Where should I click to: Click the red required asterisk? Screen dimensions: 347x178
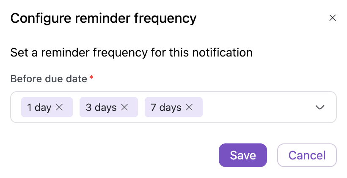pos(91,78)
